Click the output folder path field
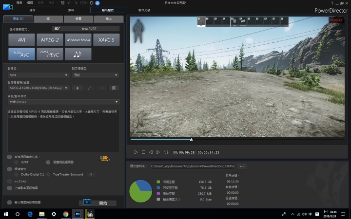Screen dimensions: 351x219 pyautogui.click(x=193, y=166)
